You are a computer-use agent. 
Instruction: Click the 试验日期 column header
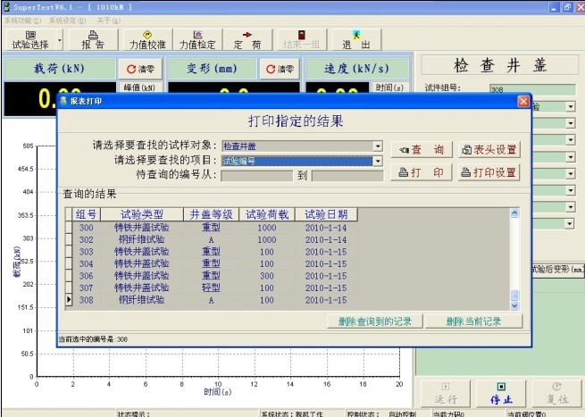pos(326,214)
